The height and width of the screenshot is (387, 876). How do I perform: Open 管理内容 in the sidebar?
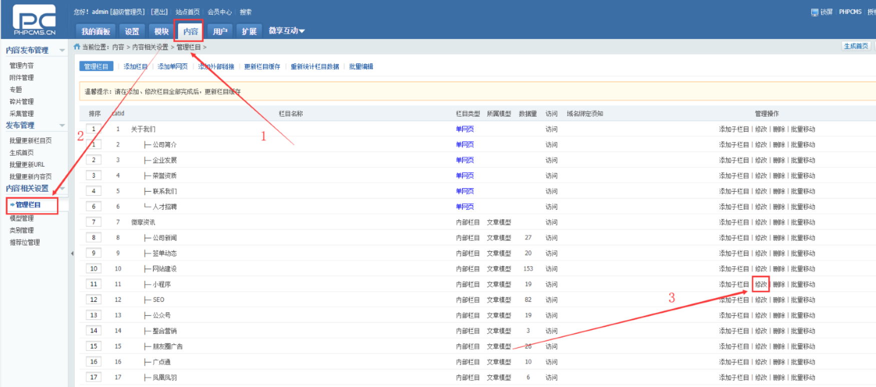(x=22, y=66)
